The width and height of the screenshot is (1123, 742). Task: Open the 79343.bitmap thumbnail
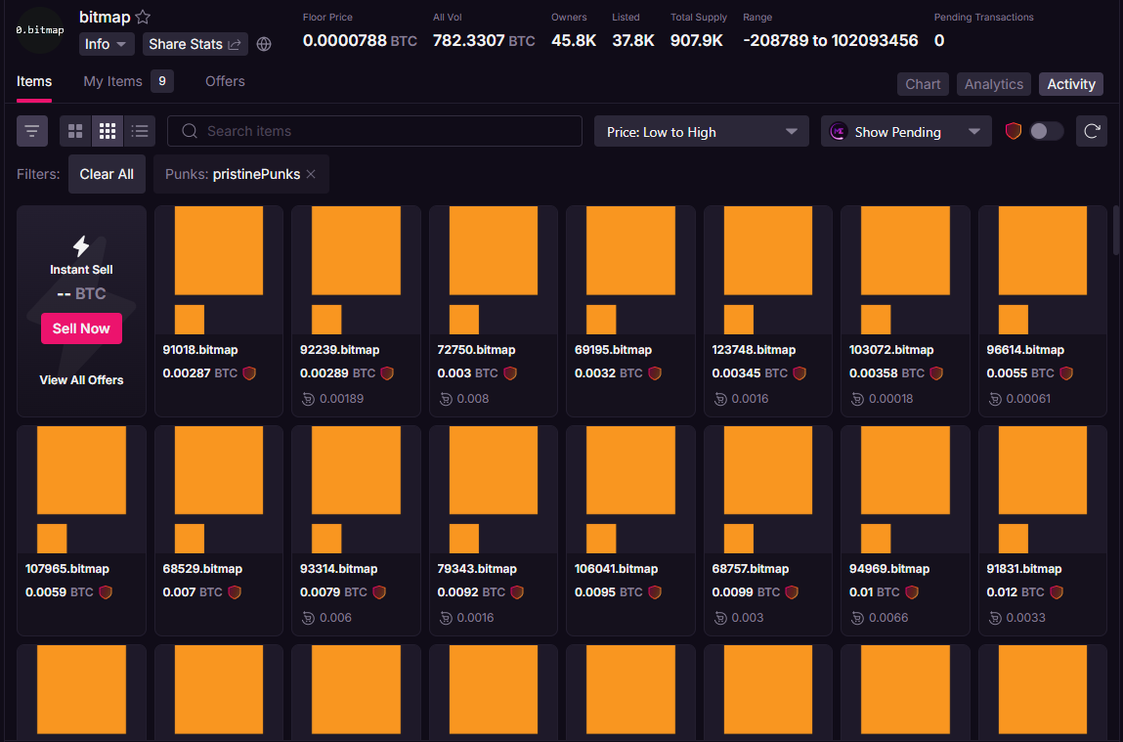click(493, 489)
